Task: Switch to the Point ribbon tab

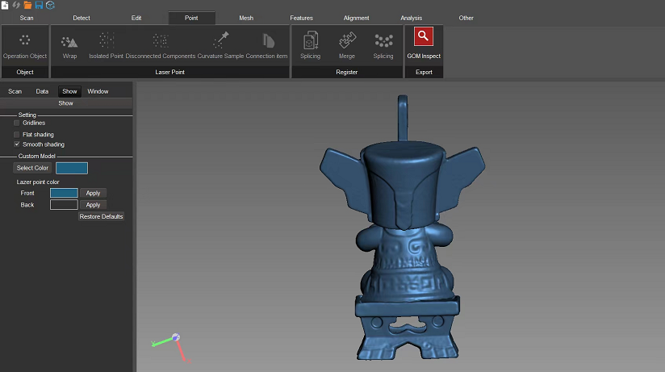Action: (x=191, y=18)
